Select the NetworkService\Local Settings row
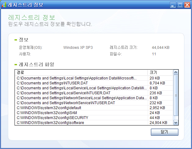Screen dimensions: 192x149 point(94,98)
